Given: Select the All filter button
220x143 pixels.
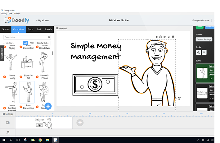Looking at the screenshot, I should pyautogui.click(x=25, y=43).
